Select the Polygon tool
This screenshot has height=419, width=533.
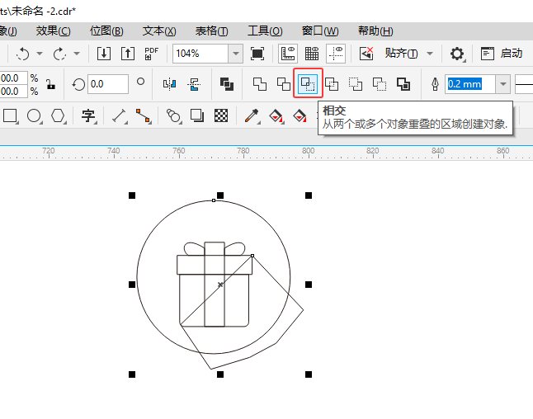point(59,115)
